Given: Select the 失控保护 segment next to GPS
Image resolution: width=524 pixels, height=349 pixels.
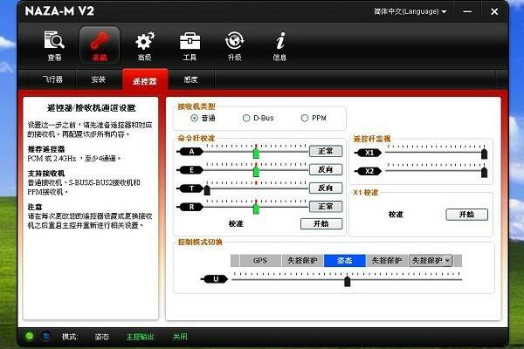Looking at the screenshot, I should click(x=302, y=261).
